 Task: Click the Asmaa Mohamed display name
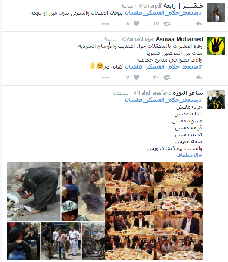(x=179, y=39)
